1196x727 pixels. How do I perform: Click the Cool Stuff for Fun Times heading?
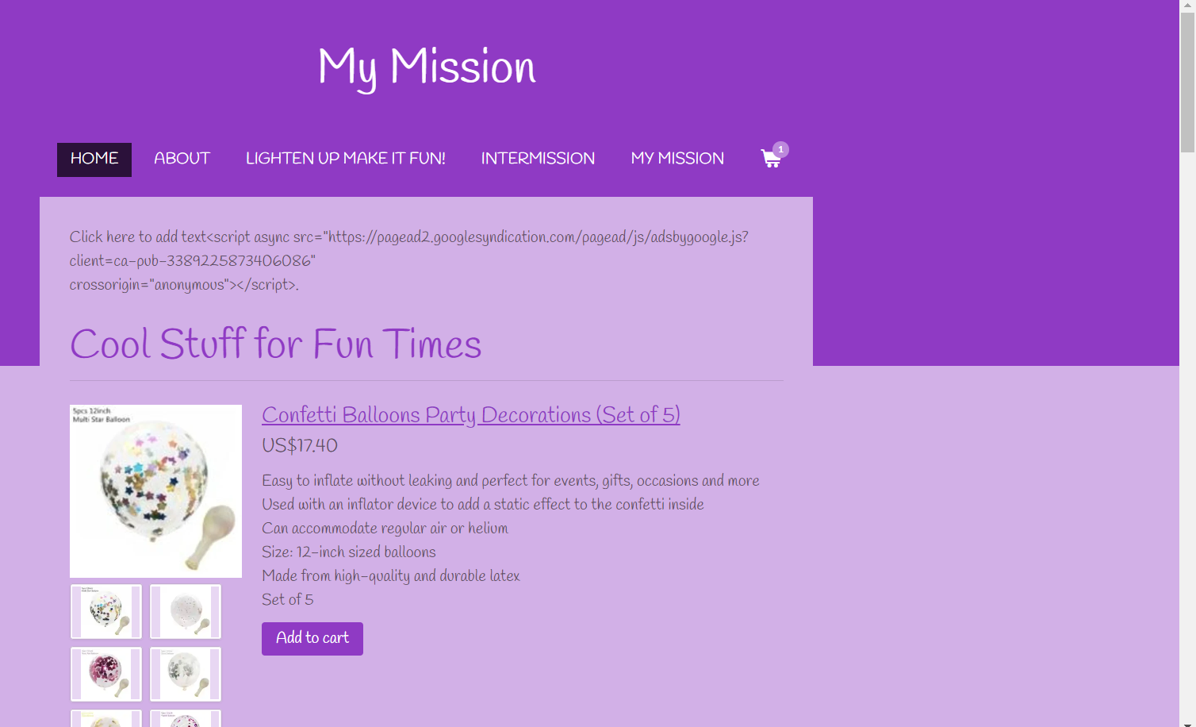276,344
